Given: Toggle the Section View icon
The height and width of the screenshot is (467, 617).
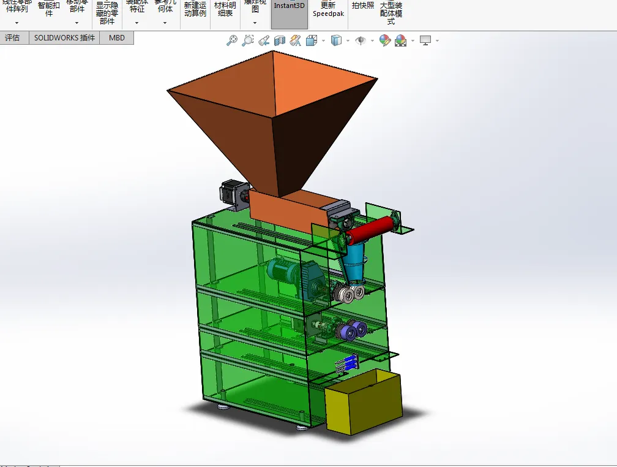Looking at the screenshot, I should [279, 40].
